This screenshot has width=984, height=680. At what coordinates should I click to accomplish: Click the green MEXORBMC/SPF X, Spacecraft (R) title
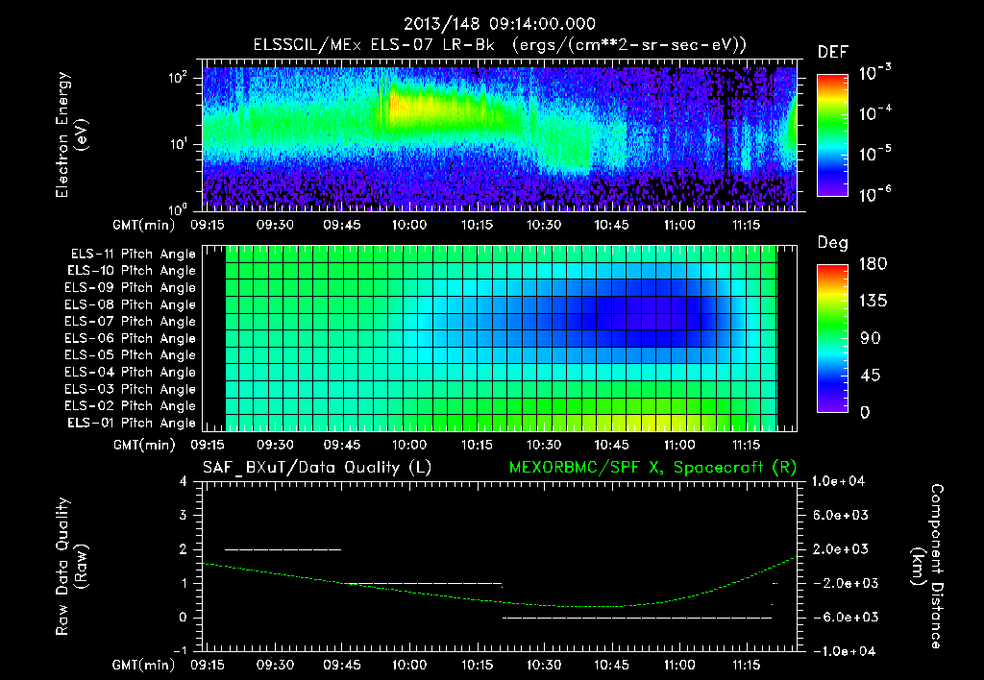click(652, 468)
